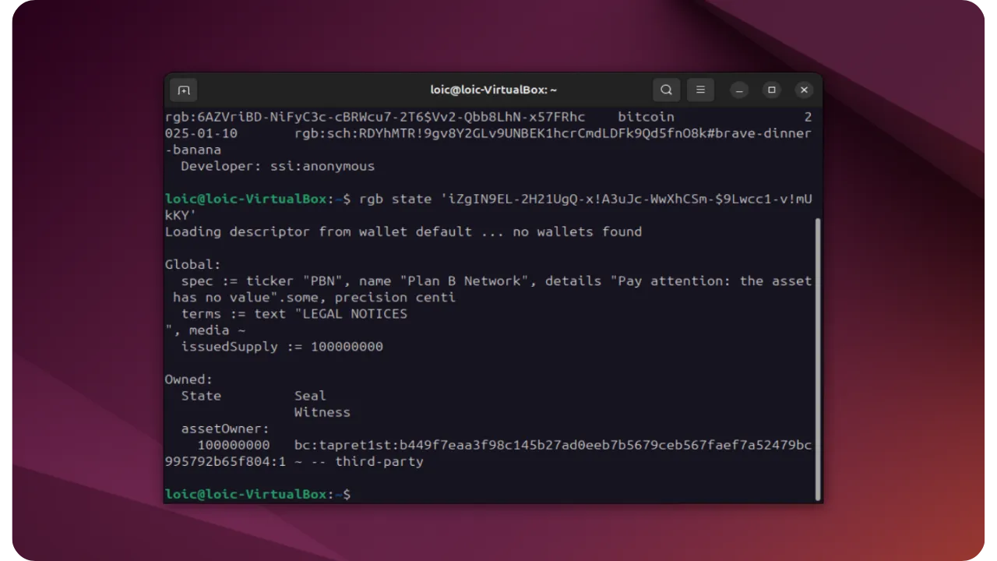Click the Developer ssi:anonymous line
997x561 pixels.
point(277,166)
